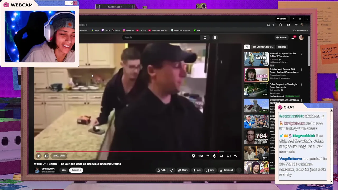Open the Maps bookmark

pos(95,30)
